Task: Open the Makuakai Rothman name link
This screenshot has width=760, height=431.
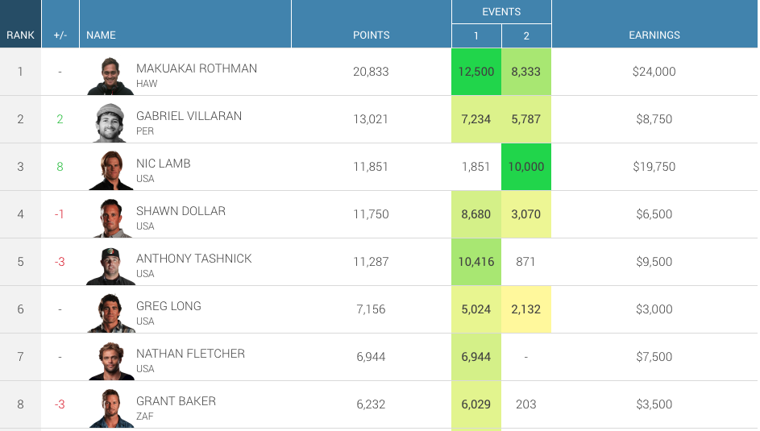Action: point(197,68)
